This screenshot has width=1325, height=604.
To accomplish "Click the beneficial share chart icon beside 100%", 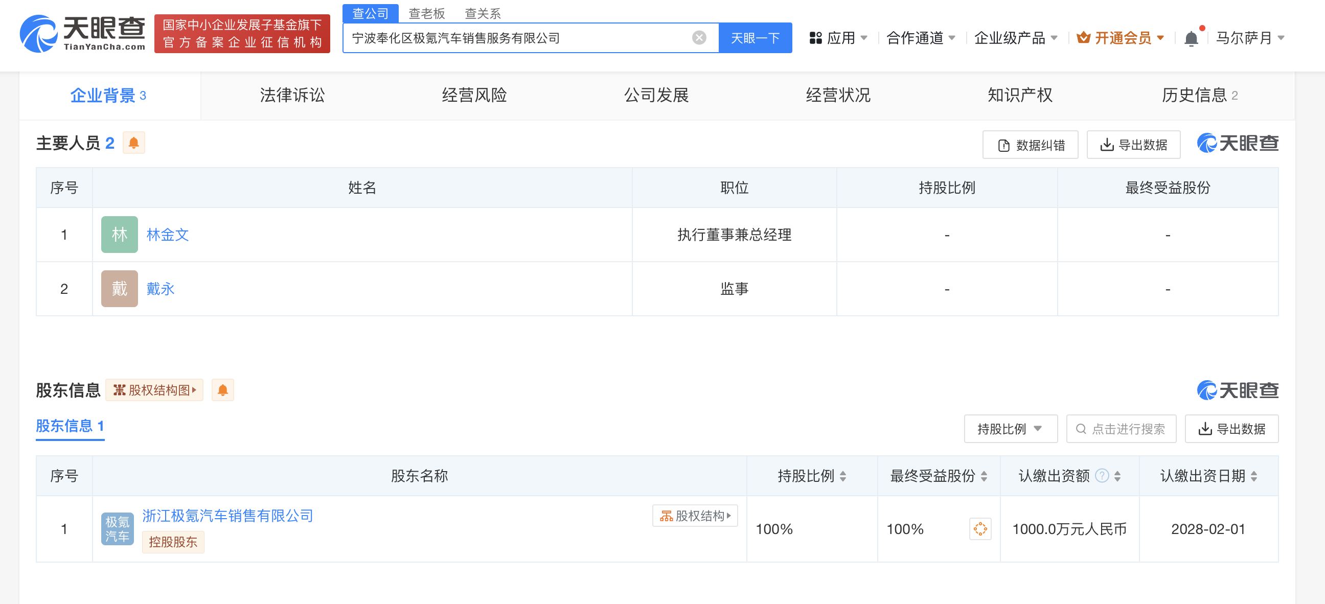I will click(x=980, y=528).
